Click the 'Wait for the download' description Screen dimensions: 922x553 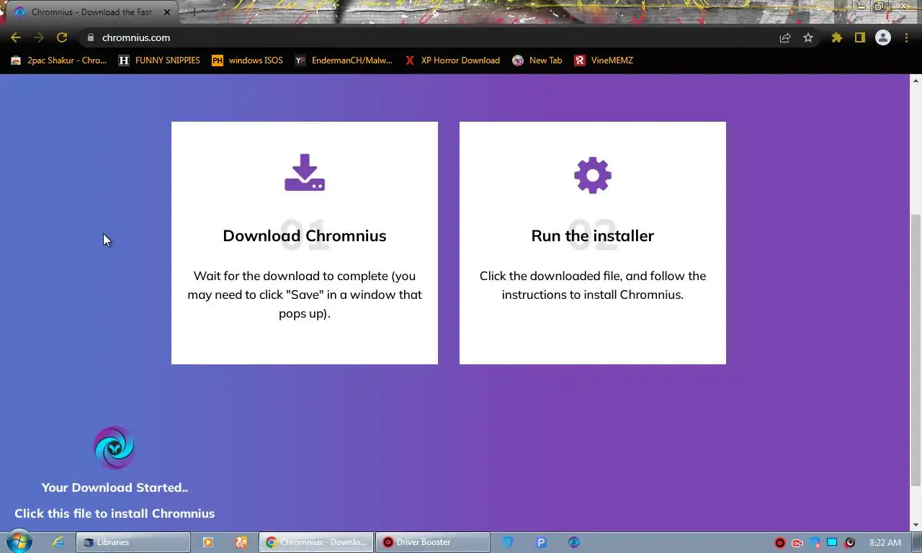pyautogui.click(x=305, y=295)
